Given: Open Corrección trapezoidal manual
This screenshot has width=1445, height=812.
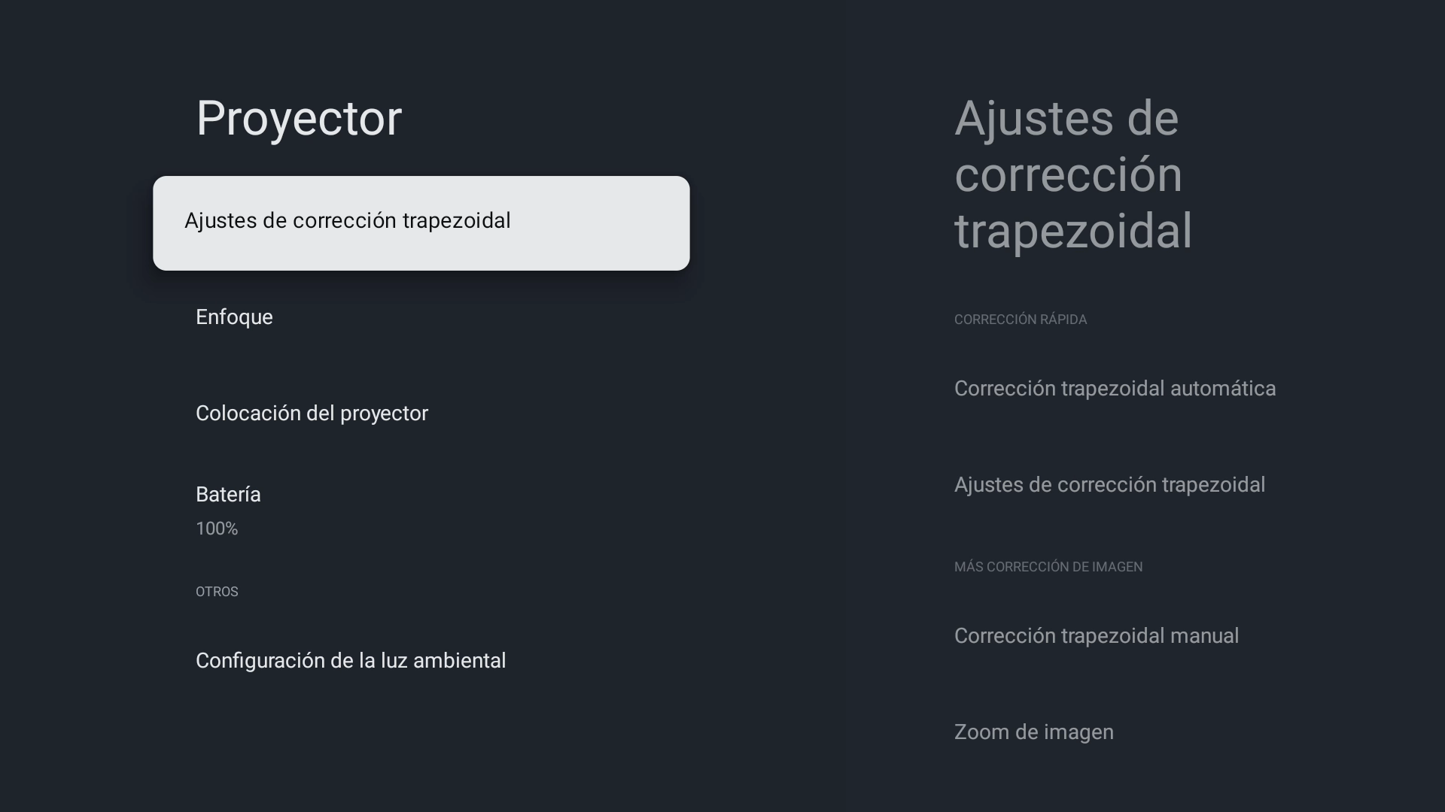Looking at the screenshot, I should (1096, 636).
